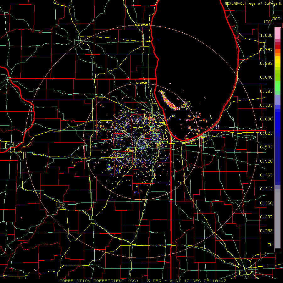The image size is (283, 283).
Task: Click the 0.627 scale value
Action: [266, 133]
